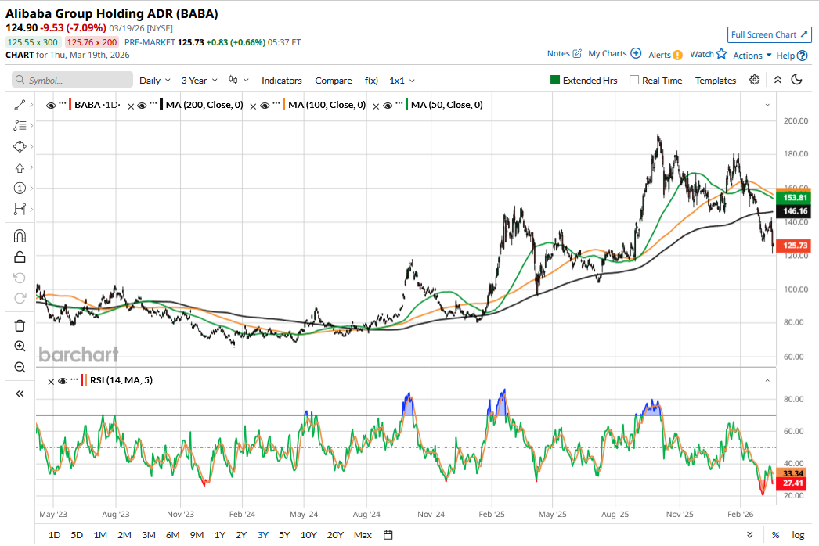
Task: Hide the MA (200, Close, 0) line
Action: pos(143,105)
